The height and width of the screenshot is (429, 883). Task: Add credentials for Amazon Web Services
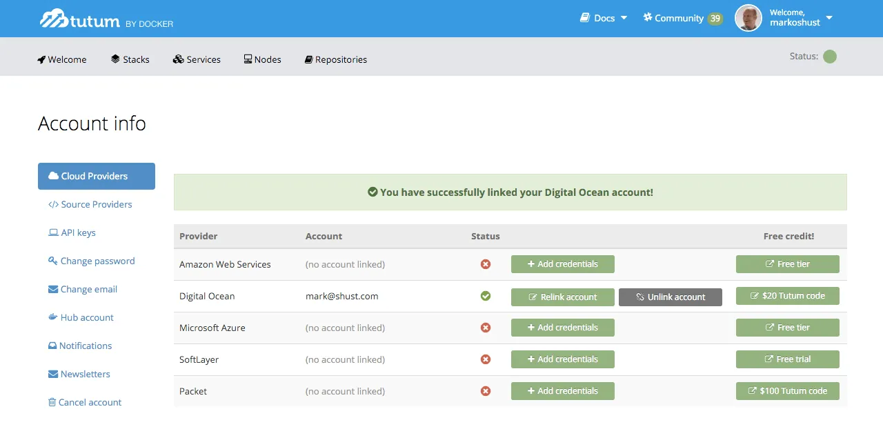pyautogui.click(x=562, y=264)
